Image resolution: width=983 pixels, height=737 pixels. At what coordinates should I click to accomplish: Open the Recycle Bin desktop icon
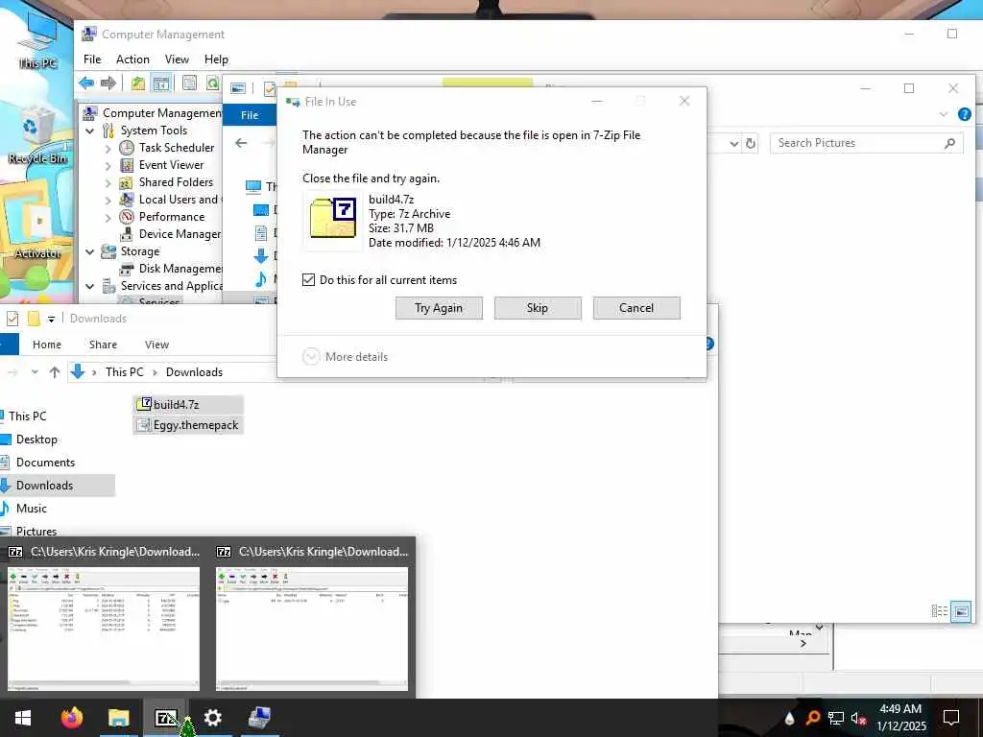click(x=36, y=134)
